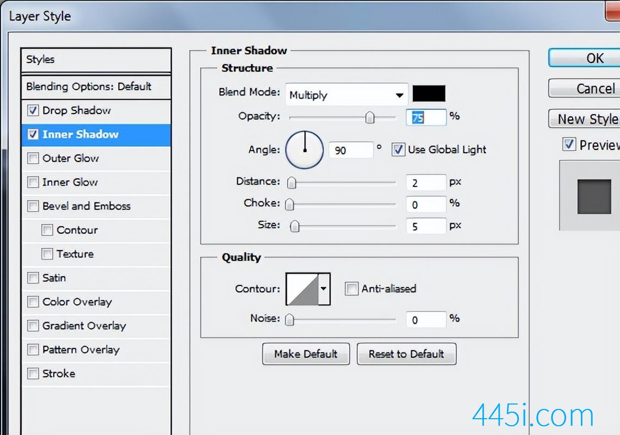Click the New Style button

coord(585,119)
